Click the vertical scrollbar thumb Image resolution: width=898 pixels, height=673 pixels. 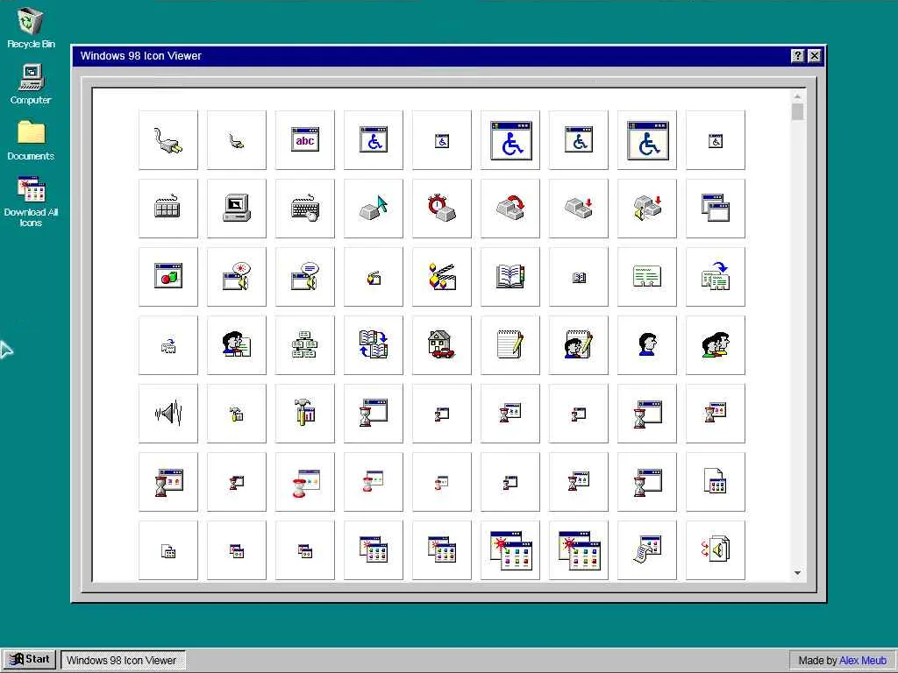[797, 111]
